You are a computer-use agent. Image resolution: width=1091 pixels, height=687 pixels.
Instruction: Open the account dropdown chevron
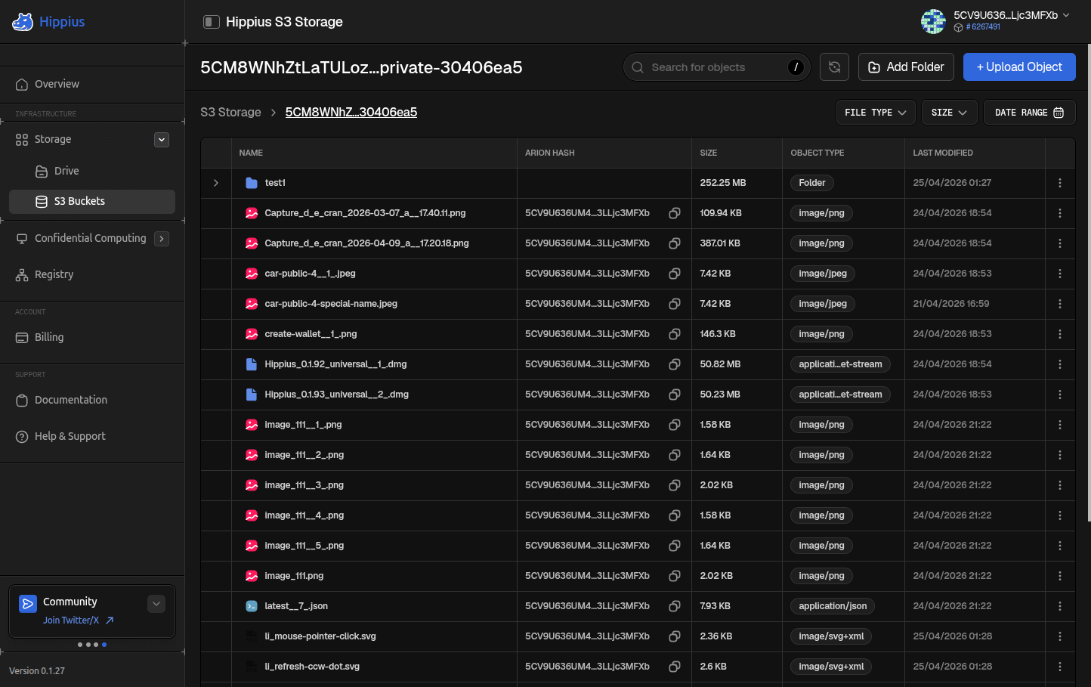pyautogui.click(x=1066, y=15)
